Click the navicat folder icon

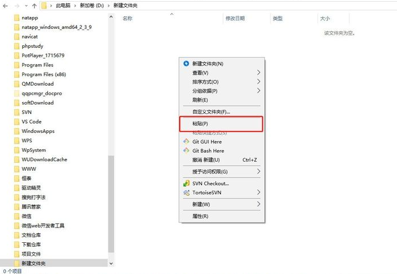(16, 37)
